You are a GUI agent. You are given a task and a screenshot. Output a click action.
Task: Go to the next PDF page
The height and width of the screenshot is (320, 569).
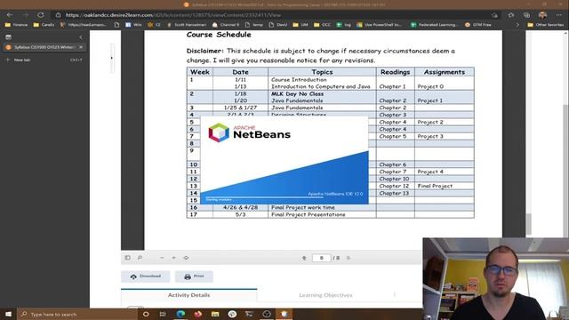pyautogui.click(x=349, y=258)
